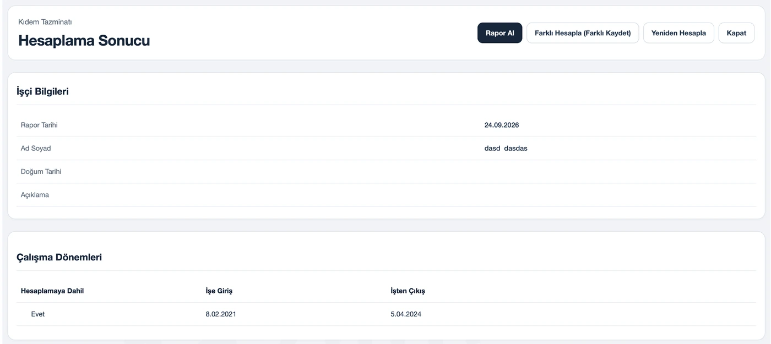
Task: Click the İşten Çıkış column header
Action: (x=408, y=291)
